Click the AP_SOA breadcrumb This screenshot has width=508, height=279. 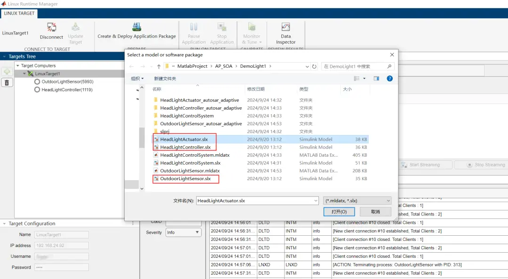pyautogui.click(x=223, y=66)
